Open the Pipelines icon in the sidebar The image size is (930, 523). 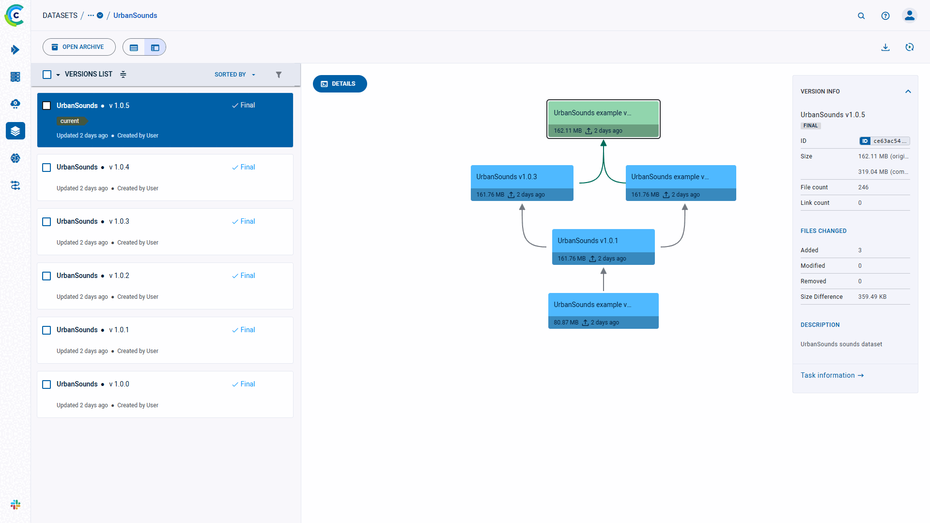pos(15,185)
